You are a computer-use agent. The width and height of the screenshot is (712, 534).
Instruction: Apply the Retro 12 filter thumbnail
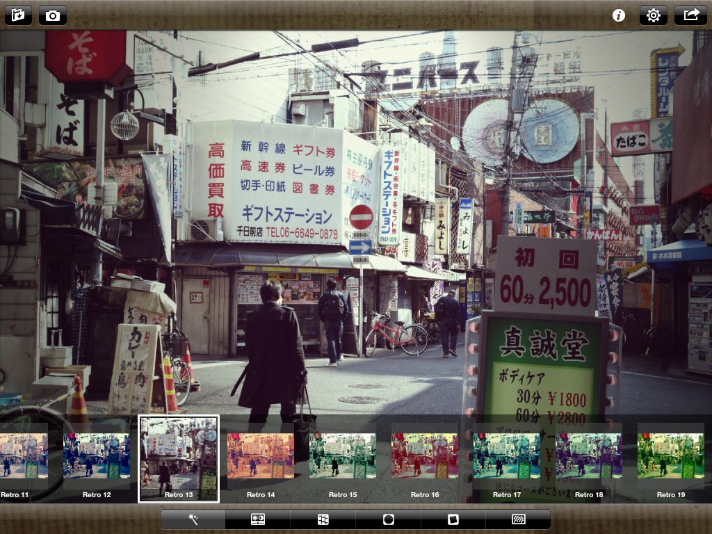(x=97, y=456)
